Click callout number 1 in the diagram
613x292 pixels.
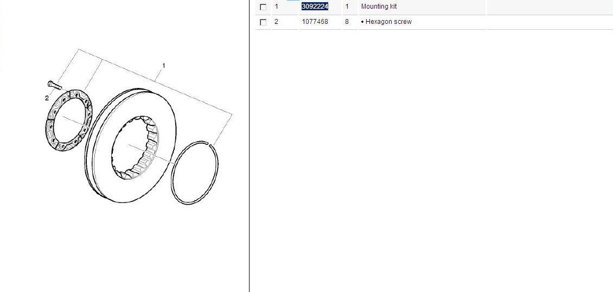(x=163, y=66)
